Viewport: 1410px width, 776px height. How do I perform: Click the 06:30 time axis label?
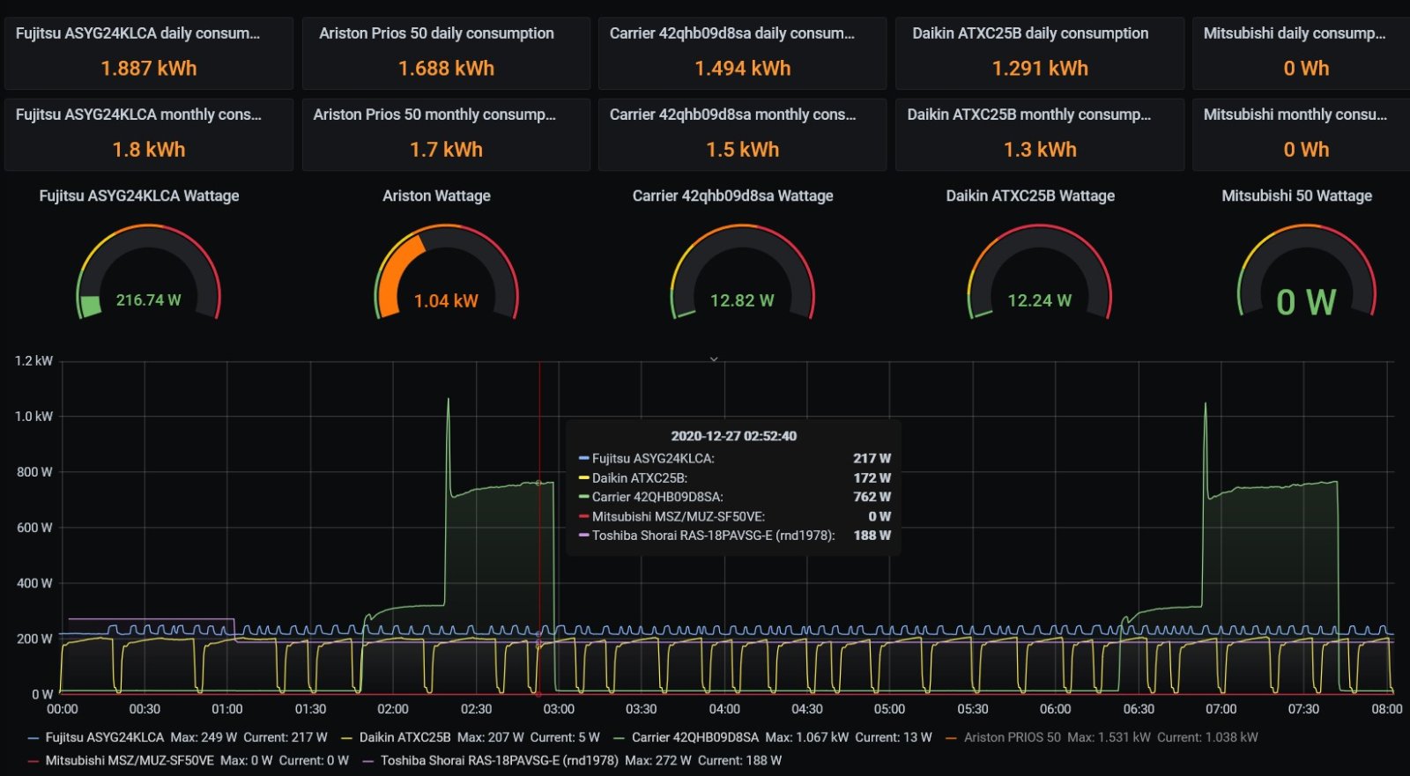click(1139, 709)
